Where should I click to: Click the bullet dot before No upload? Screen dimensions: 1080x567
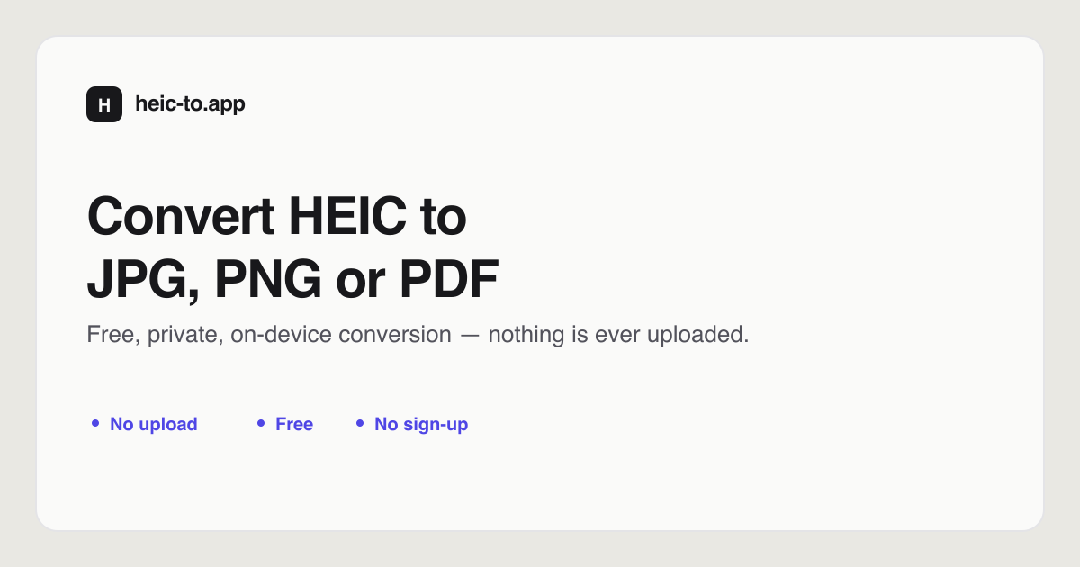pos(95,423)
